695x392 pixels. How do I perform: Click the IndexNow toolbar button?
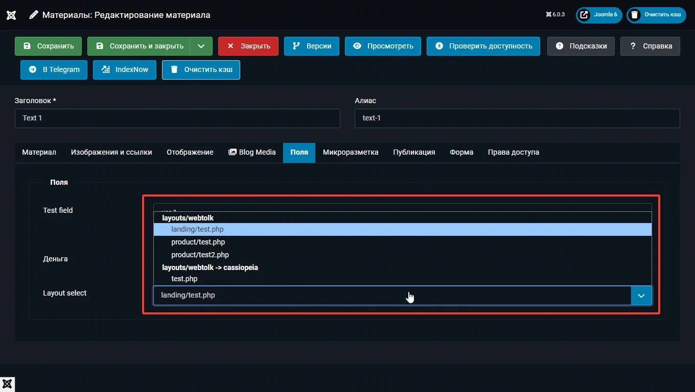125,70
